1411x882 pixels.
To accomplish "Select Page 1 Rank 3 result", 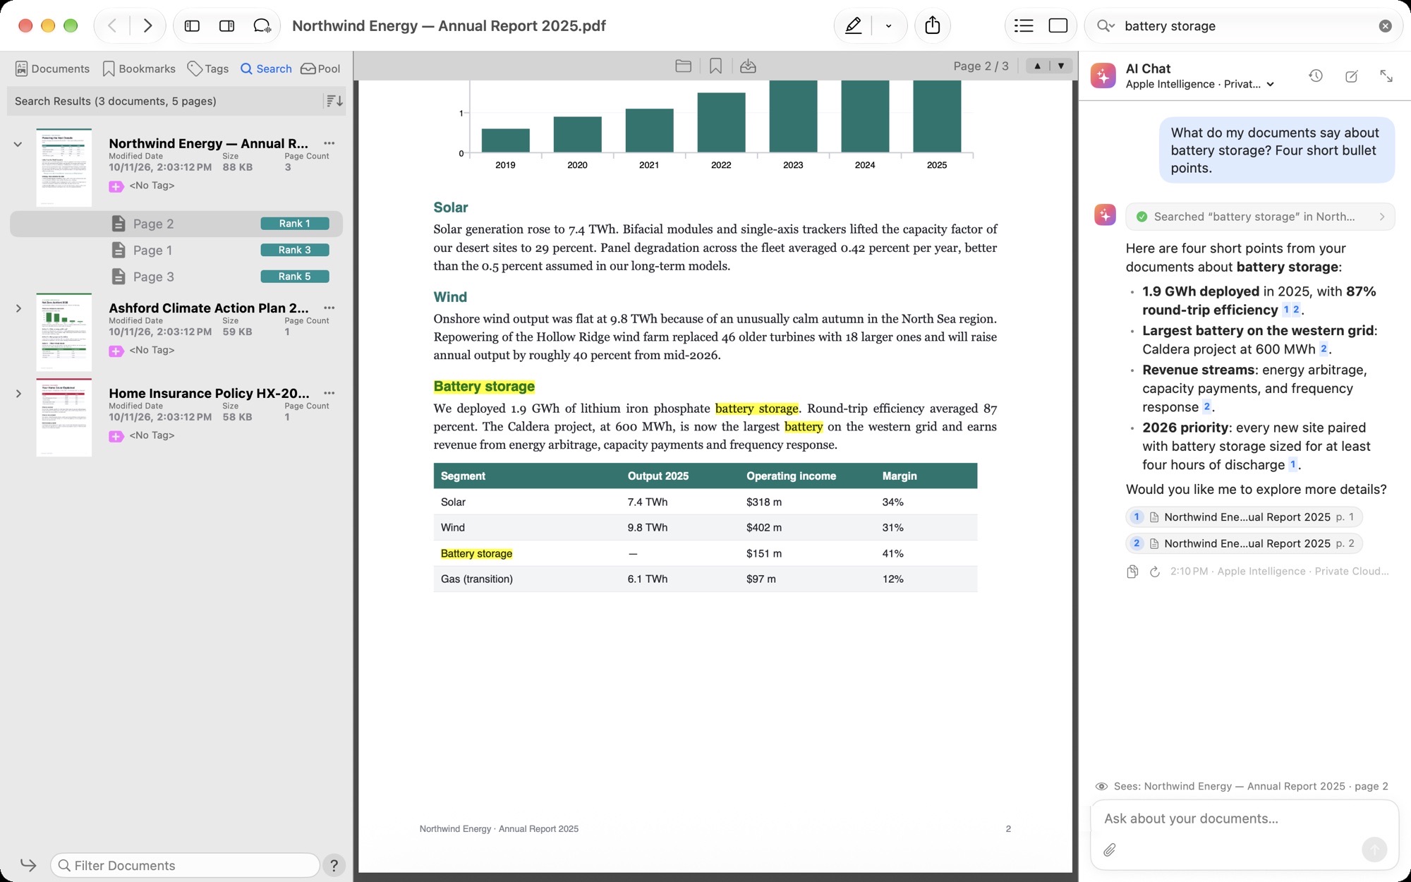I will (x=176, y=250).
